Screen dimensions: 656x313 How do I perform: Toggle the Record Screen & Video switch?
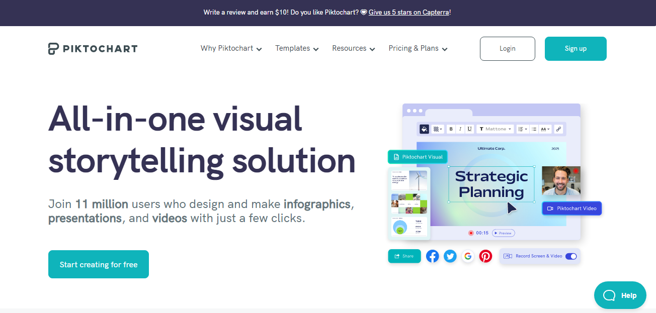(571, 256)
